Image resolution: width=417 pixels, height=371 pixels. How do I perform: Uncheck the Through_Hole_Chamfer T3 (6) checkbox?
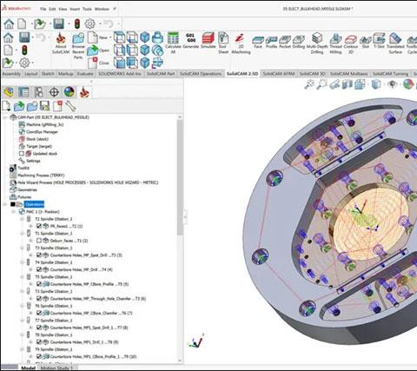(39, 298)
